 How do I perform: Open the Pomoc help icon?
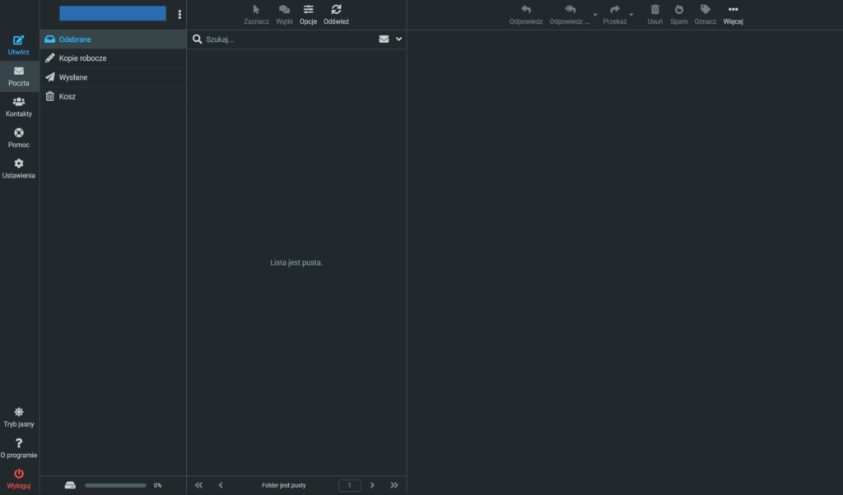click(x=19, y=133)
